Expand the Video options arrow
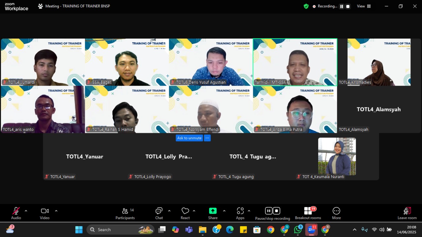This screenshot has width=422, height=237. 56,211
